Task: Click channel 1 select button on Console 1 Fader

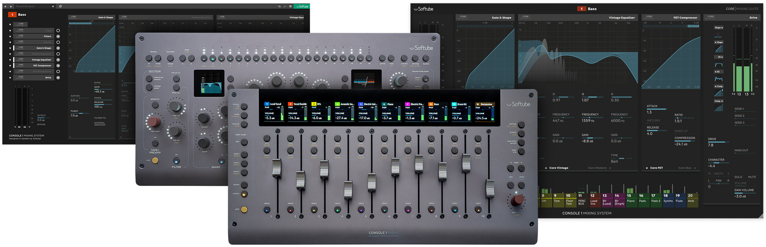Action: click(267, 210)
